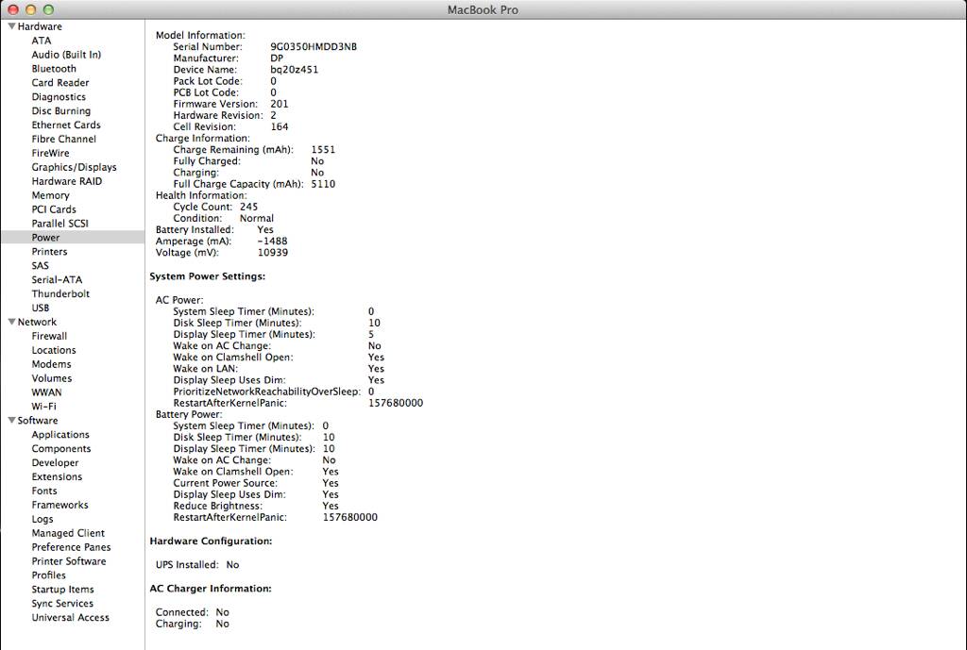The image size is (967, 650).
Task: Open Frameworks entry
Action: click(59, 506)
